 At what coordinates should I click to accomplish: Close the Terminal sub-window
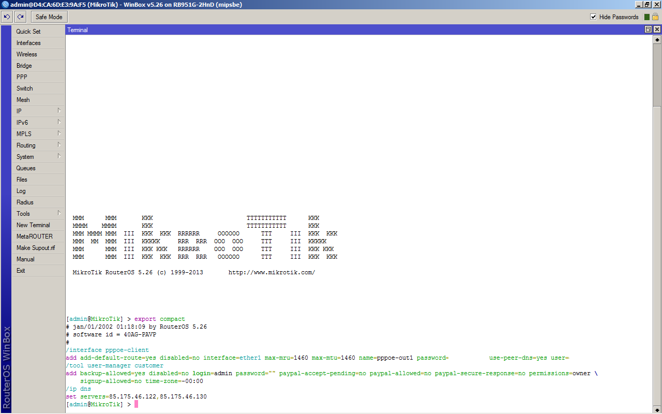[657, 30]
